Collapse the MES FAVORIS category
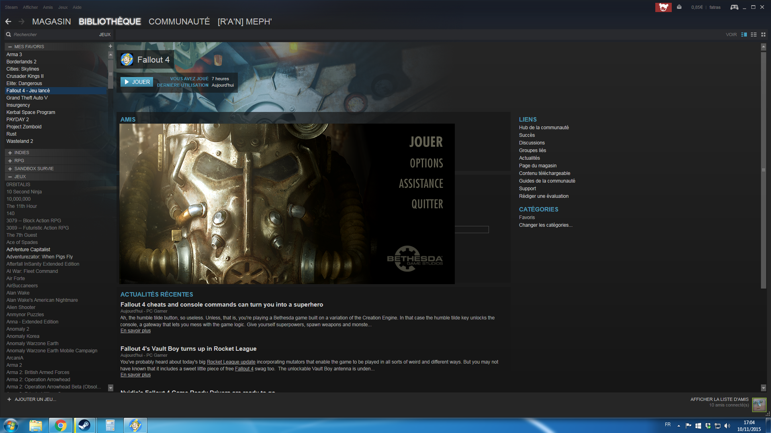This screenshot has height=433, width=771. (10, 47)
